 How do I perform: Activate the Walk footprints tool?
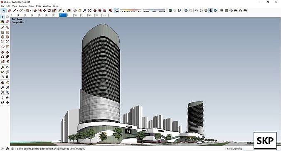click(2, 103)
